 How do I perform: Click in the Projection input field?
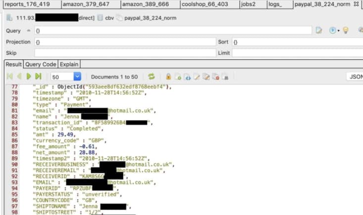[x=124, y=42]
